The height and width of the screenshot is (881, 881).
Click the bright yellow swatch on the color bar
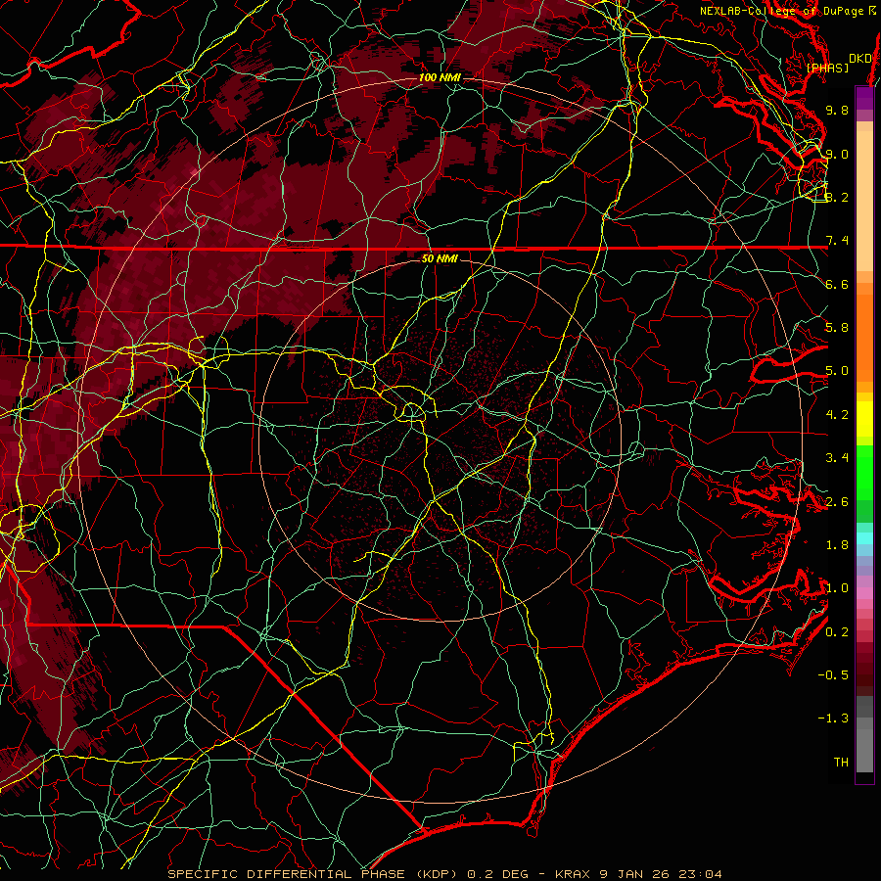(x=865, y=419)
